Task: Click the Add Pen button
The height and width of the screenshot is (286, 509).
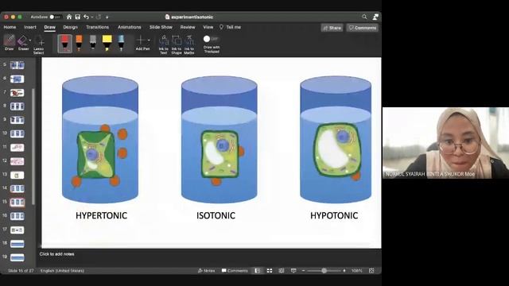Action: [142, 43]
